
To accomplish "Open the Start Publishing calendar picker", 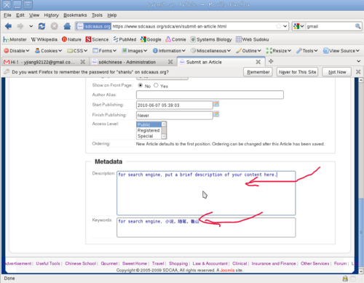I will pos(216,104).
